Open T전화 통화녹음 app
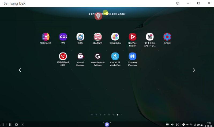 click(63, 56)
